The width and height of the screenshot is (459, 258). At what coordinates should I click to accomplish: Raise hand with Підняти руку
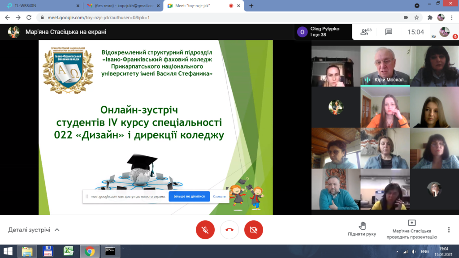coord(362,229)
